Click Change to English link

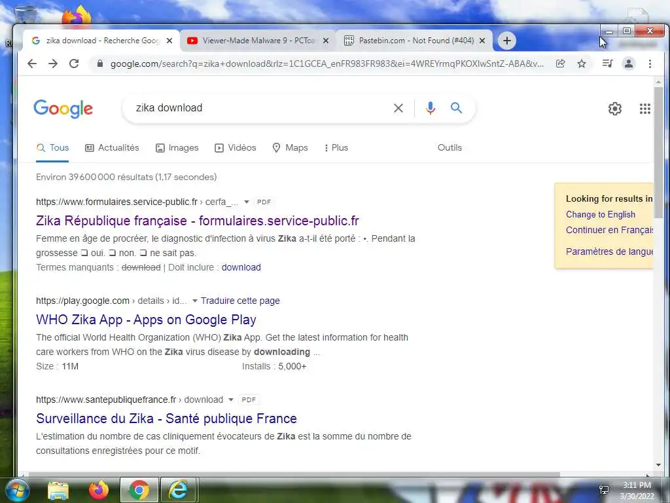601,215
